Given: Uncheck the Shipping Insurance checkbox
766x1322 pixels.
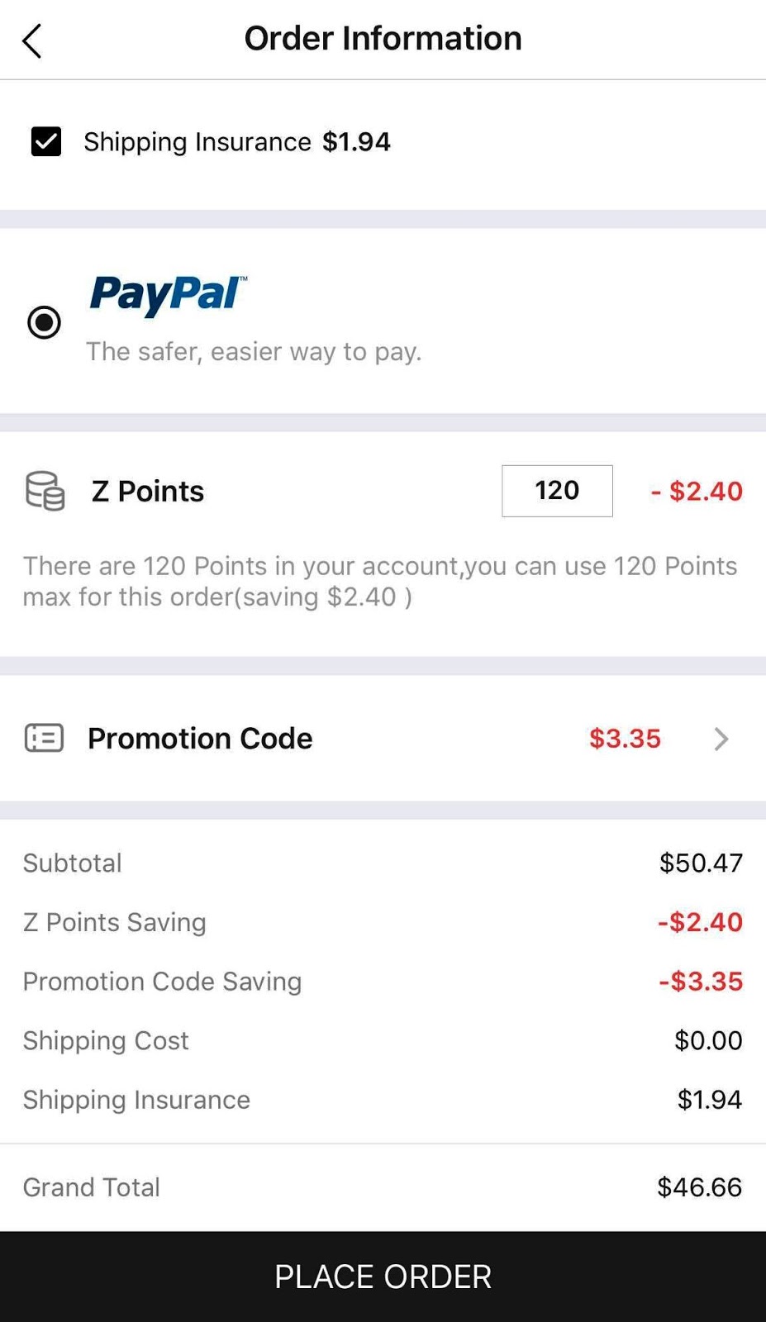Looking at the screenshot, I should pyautogui.click(x=46, y=141).
